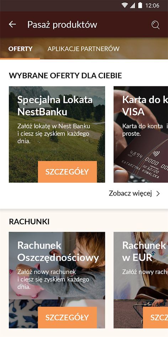
Task: Open search with magnifier icon
Action: [x=155, y=25]
